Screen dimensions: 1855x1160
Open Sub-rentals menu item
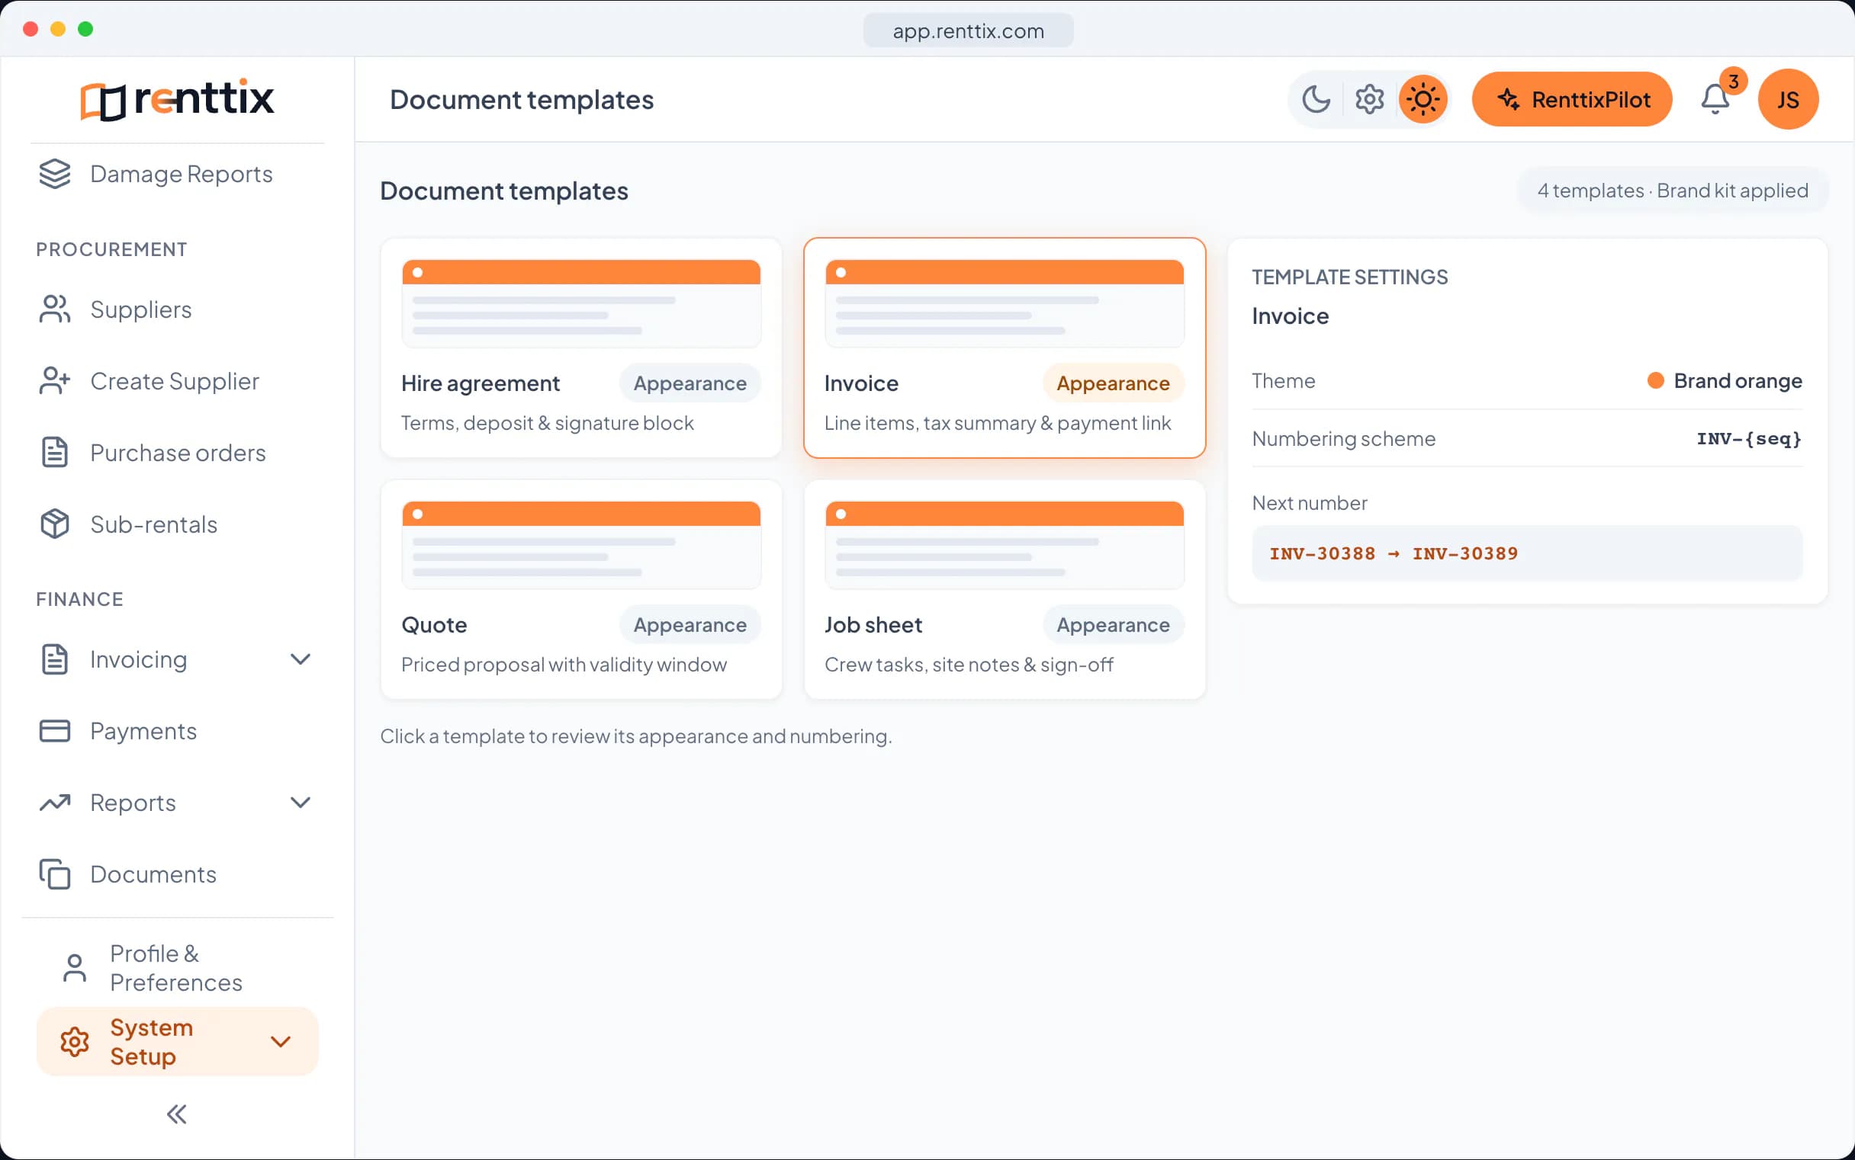(178, 524)
